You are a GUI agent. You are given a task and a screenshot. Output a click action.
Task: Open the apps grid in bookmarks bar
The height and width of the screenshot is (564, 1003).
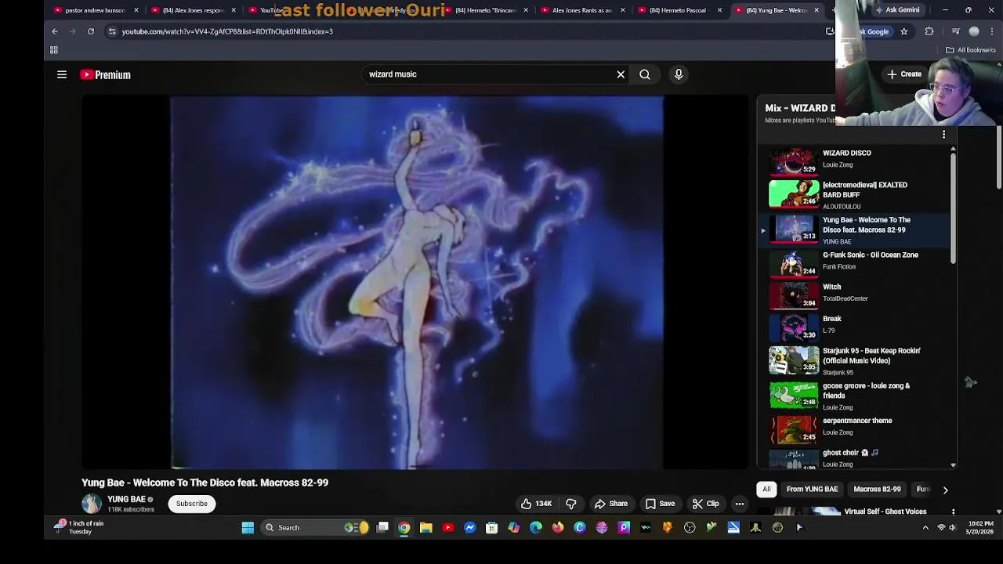tap(54, 50)
